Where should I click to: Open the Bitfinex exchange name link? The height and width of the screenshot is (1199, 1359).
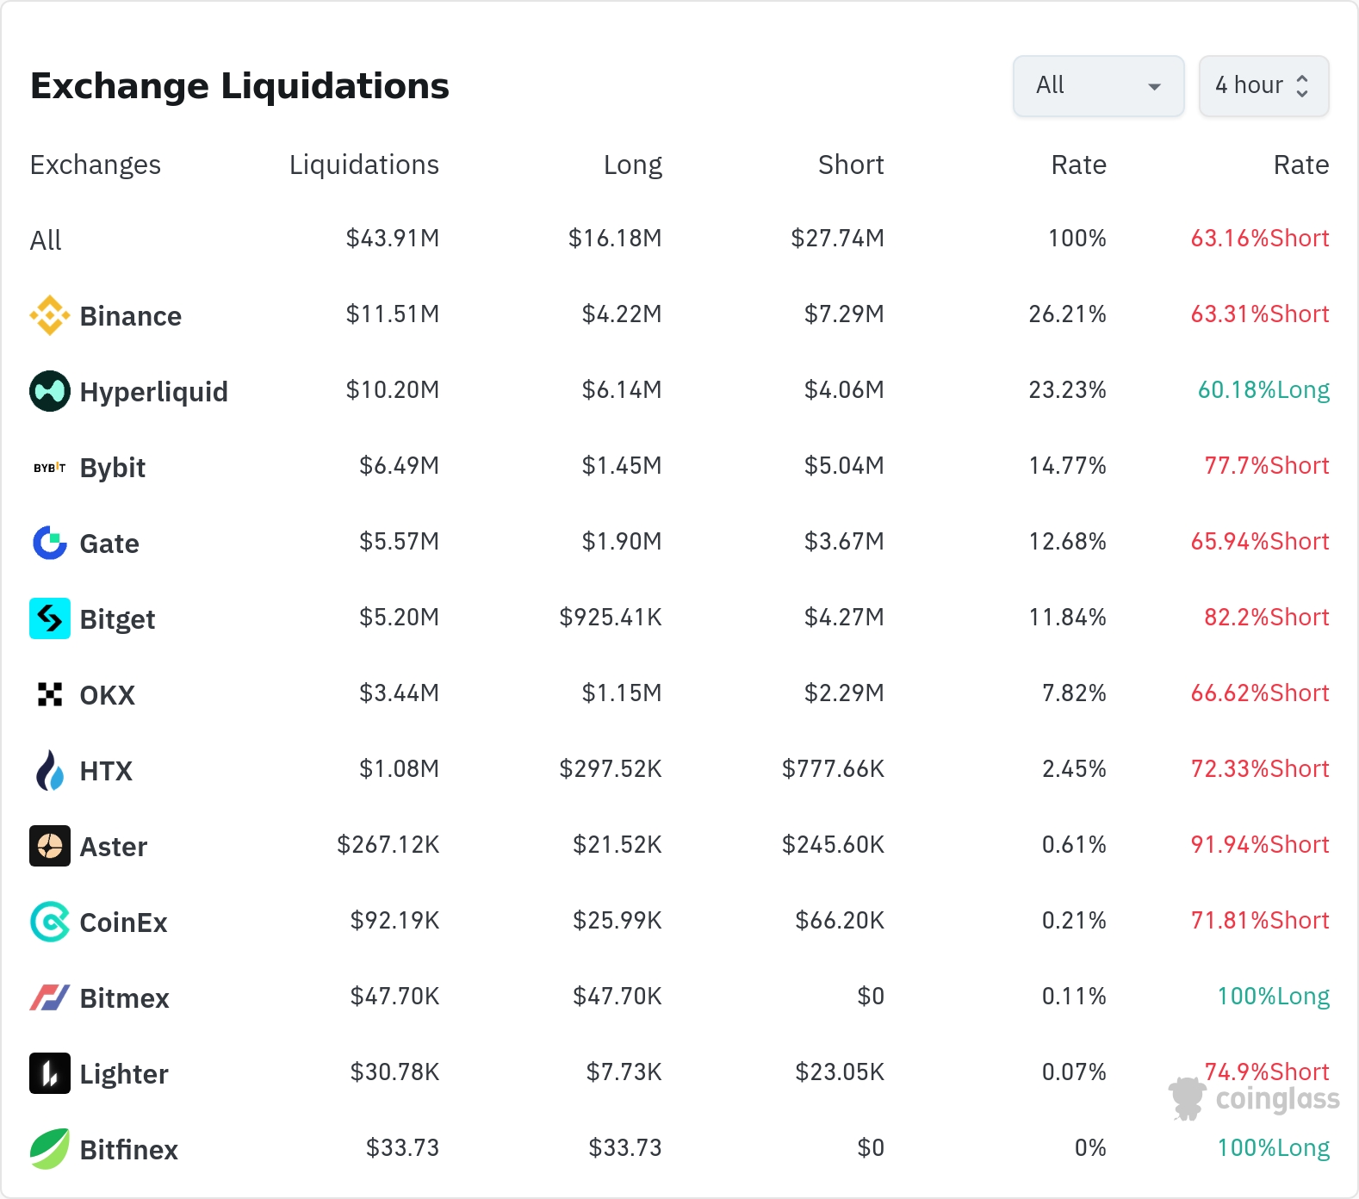tap(128, 1150)
